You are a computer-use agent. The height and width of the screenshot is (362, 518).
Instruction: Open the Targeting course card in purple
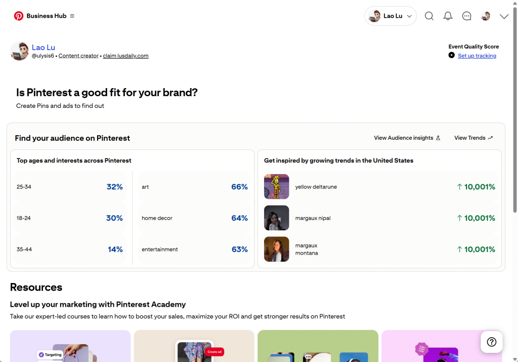pos(70,346)
